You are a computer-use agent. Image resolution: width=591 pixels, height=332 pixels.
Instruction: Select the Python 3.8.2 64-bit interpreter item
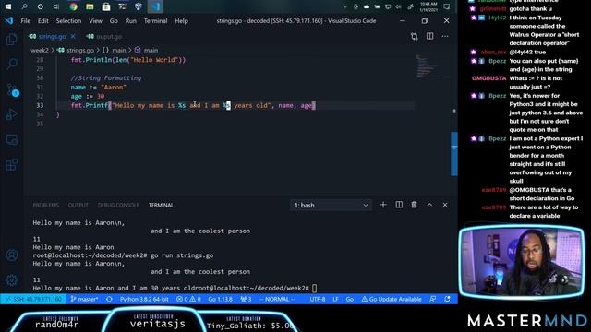[x=144, y=299]
